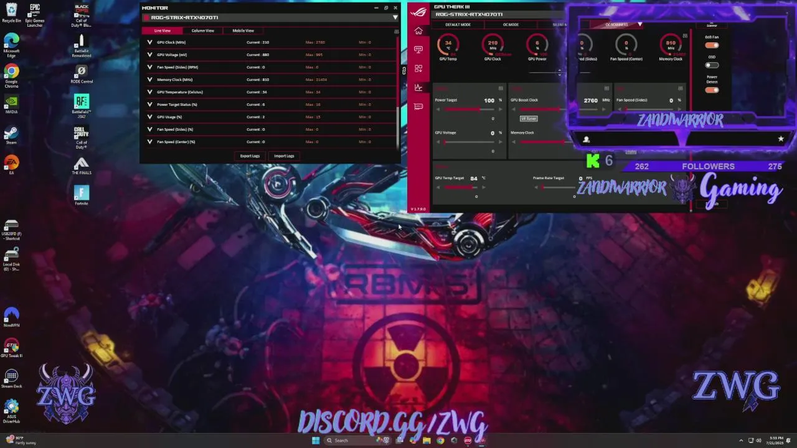Open the GPU-Z card icon in GPU Tweak sidebar
This screenshot has width=797, height=448.
[x=418, y=106]
